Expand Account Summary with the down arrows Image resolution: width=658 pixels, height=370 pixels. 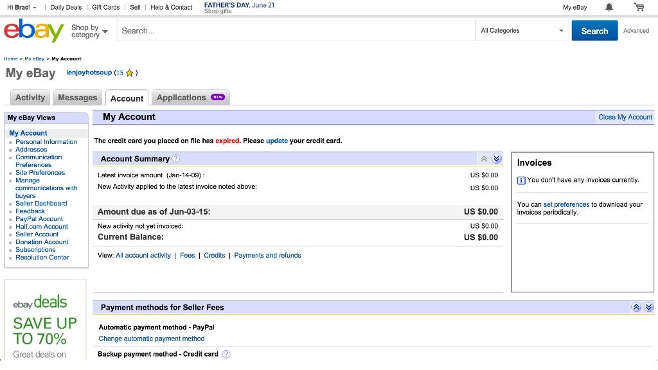(497, 159)
